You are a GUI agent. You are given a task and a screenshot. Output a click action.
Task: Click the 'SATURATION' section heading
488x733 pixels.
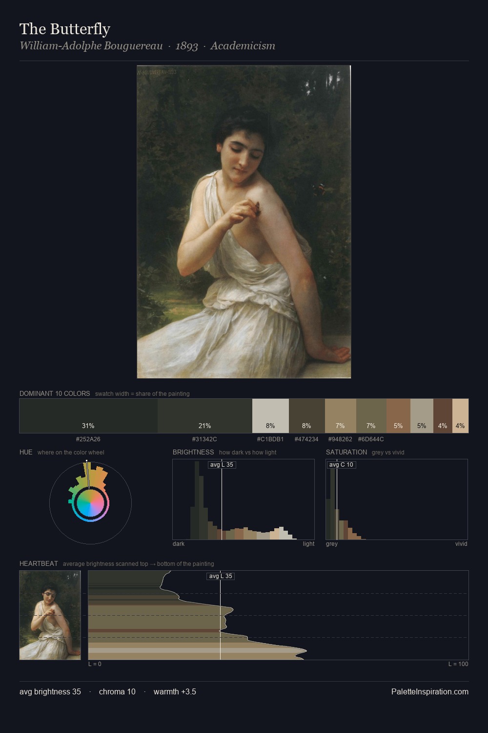[x=346, y=452]
